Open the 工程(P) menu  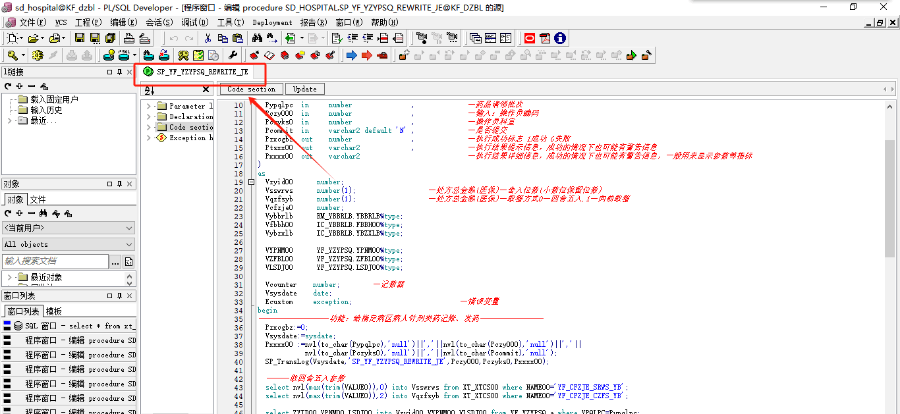click(88, 22)
